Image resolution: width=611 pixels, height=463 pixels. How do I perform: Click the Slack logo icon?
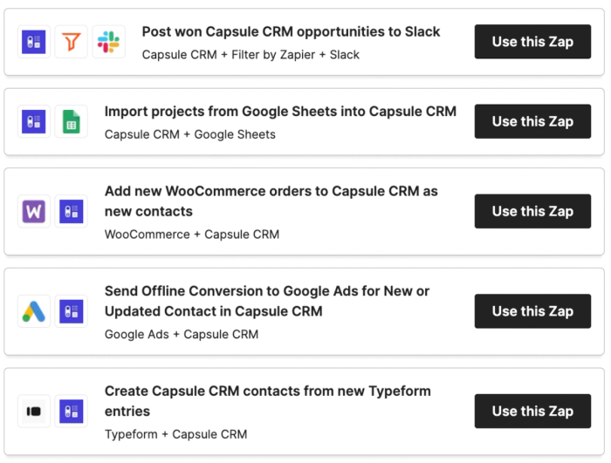[x=109, y=42]
